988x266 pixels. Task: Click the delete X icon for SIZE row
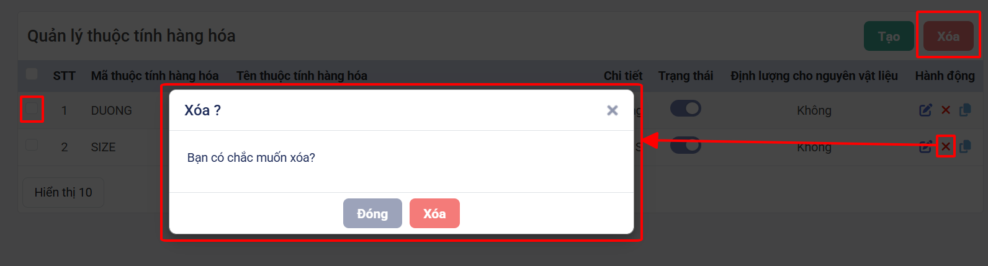946,146
